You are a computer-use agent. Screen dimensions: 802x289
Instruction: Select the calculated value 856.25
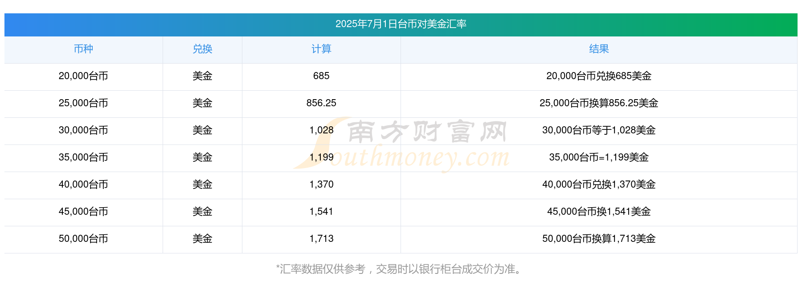click(x=321, y=103)
